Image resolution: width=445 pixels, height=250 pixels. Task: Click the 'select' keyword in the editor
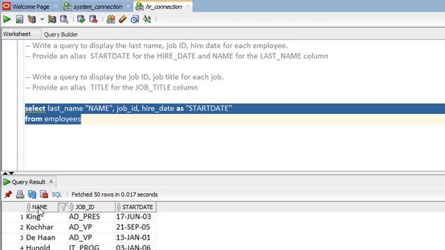pos(35,108)
